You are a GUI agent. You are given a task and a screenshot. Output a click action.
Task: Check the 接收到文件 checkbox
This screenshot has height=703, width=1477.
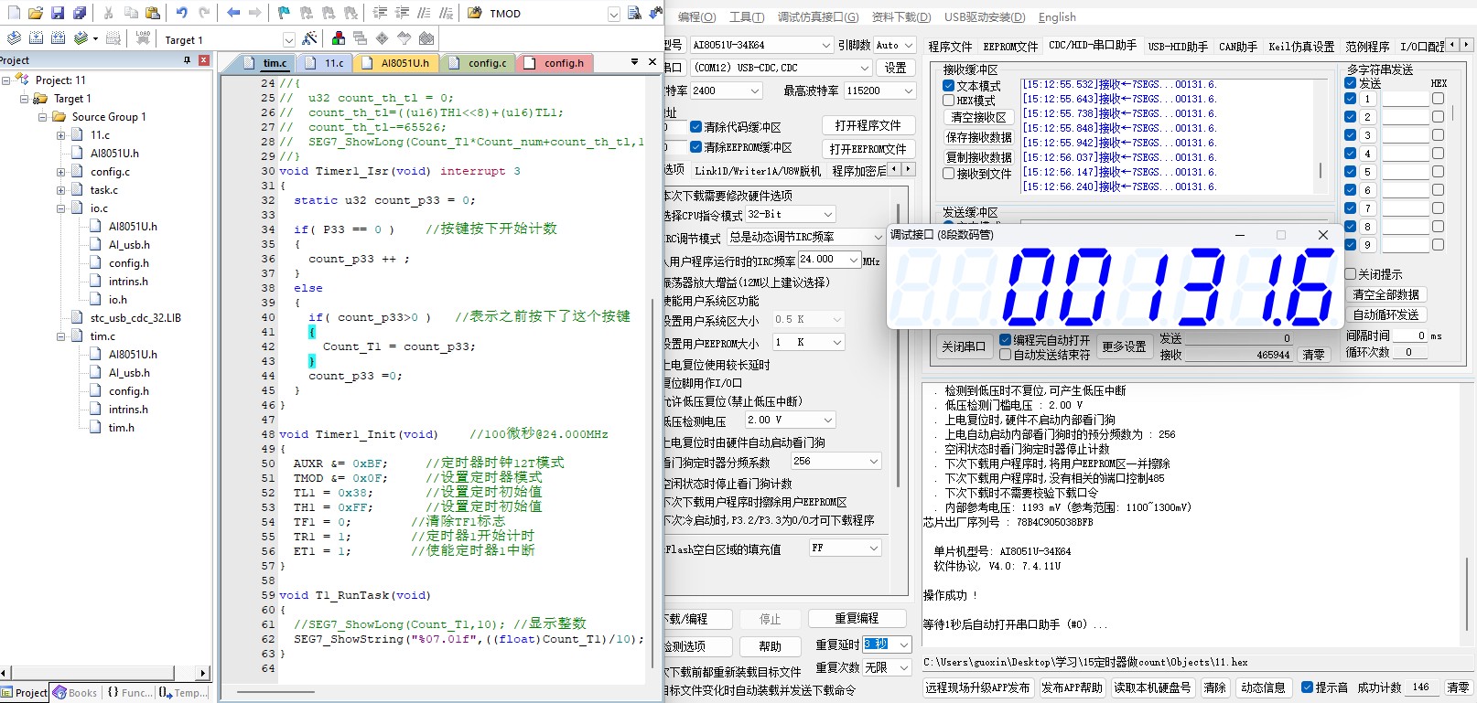pyautogui.click(x=949, y=174)
